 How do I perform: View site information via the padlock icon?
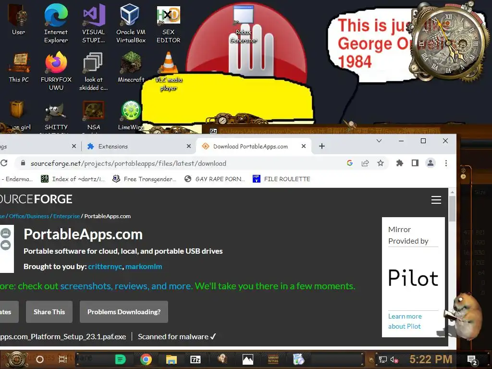coord(23,163)
